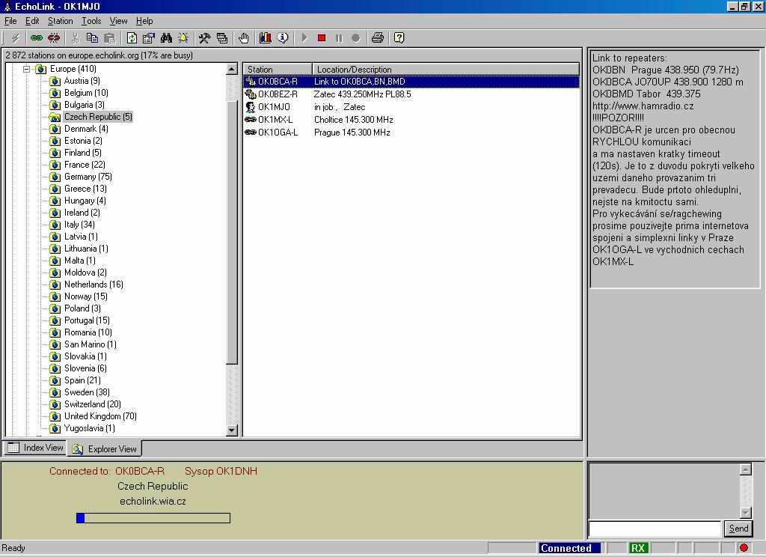766x557 pixels.
Task: Click the repeater icon beside OK0BEZ-R
Action: (251, 94)
